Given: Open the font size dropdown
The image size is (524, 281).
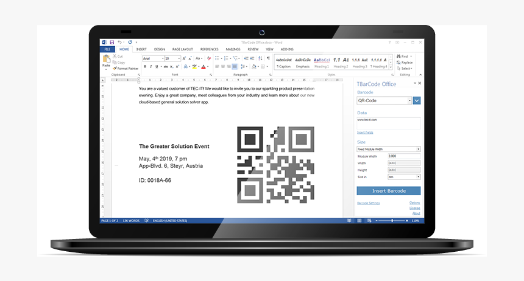Looking at the screenshot, I should (179, 58).
